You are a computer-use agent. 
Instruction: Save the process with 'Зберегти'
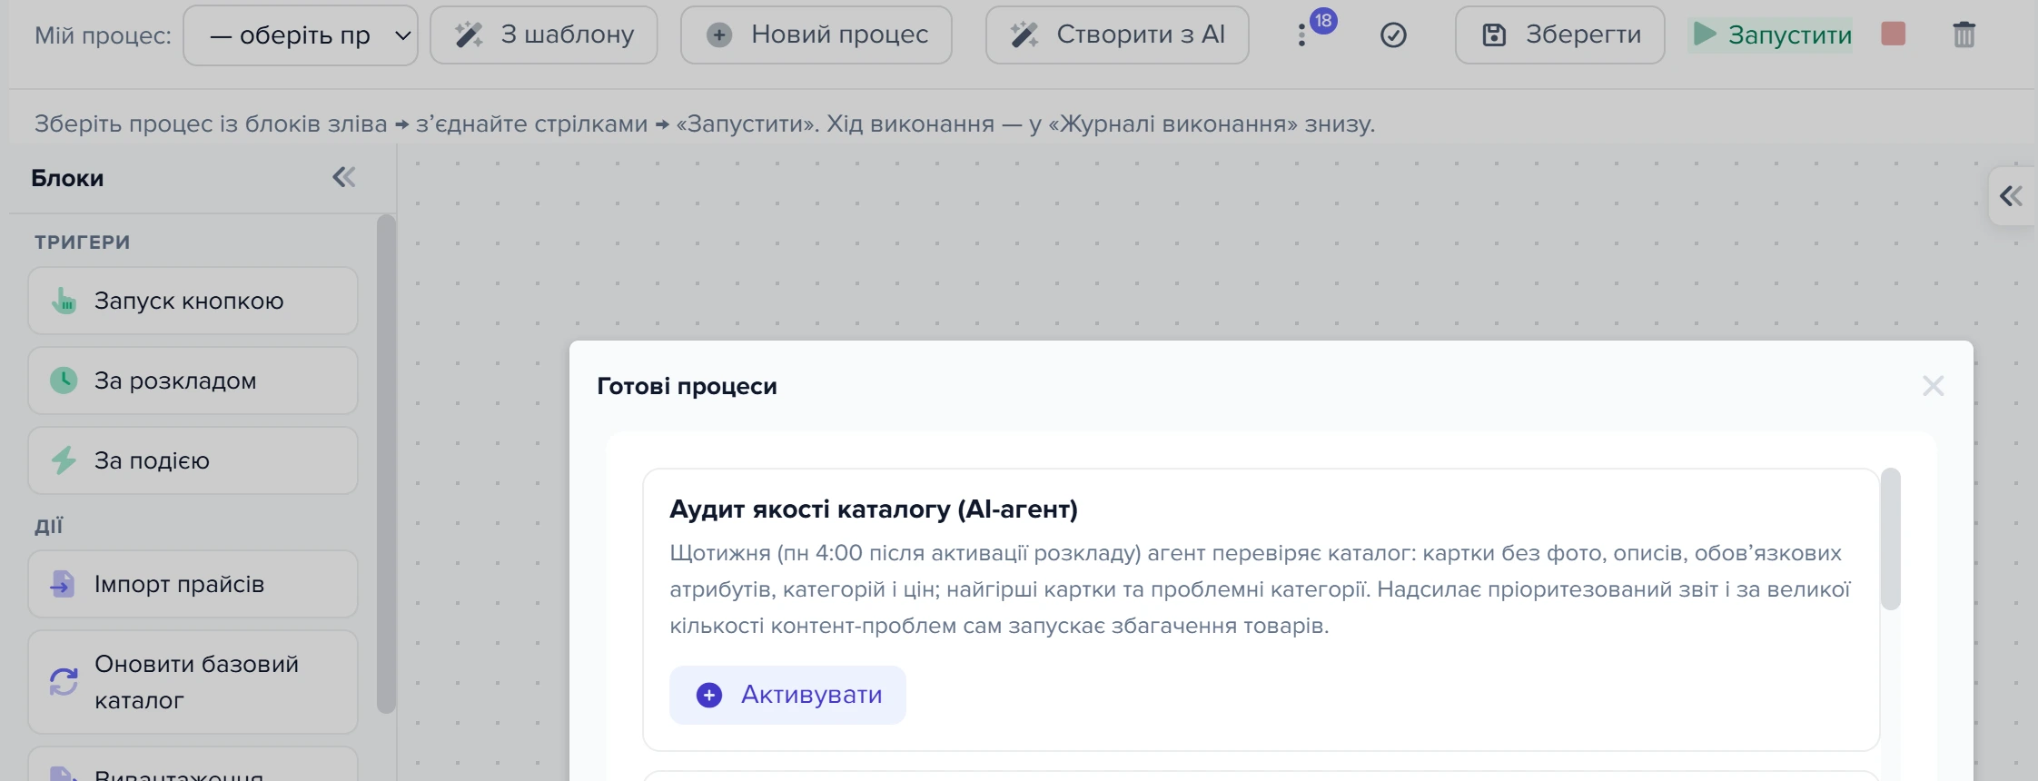(1559, 35)
